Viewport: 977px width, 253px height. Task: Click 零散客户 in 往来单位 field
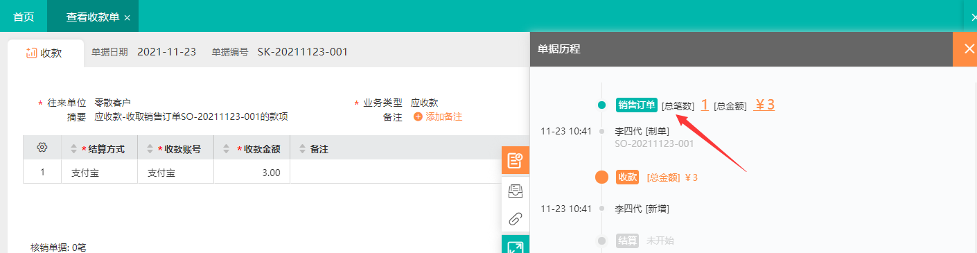click(x=112, y=103)
